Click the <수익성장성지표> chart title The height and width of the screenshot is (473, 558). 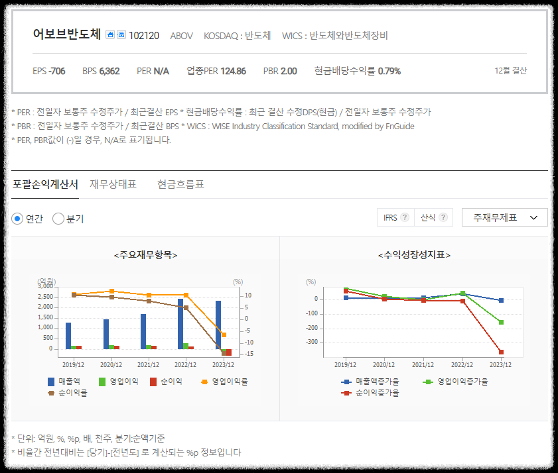414,255
